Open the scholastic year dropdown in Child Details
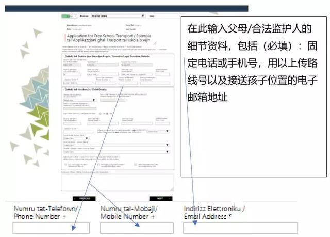Image resolution: width=330 pixels, height=237 pixels. pyautogui.click(x=158, y=131)
